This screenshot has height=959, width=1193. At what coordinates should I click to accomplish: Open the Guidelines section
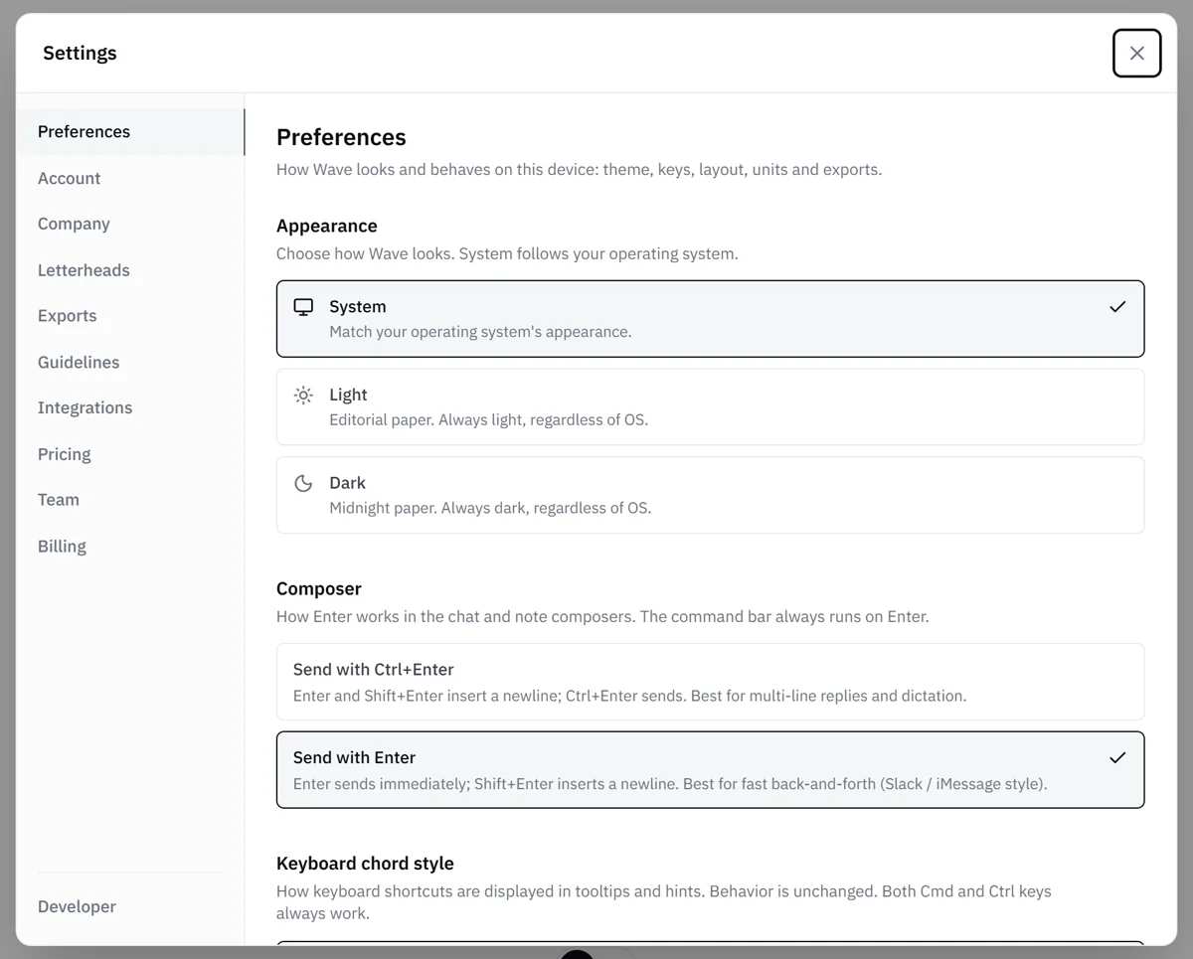pyautogui.click(x=130, y=362)
